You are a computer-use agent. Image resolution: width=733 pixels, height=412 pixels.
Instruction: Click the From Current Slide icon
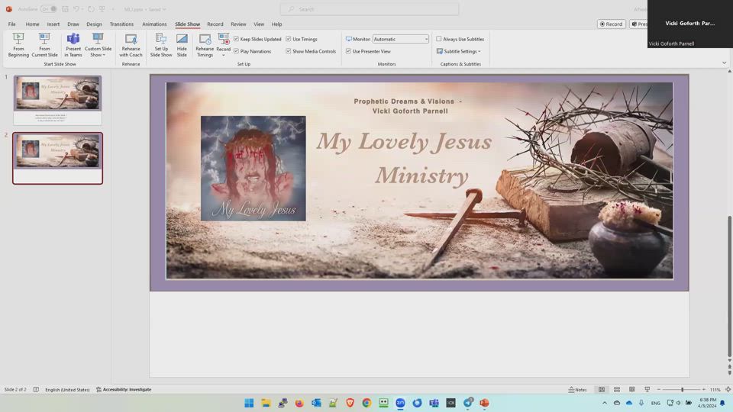point(44,44)
